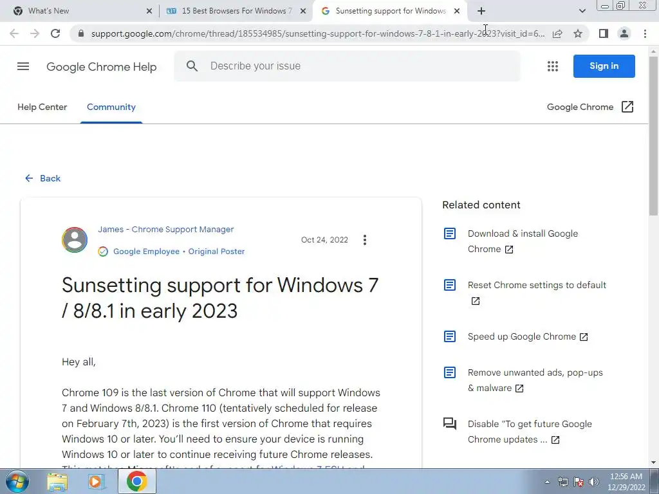
Task: Click the article icon beside Reset Chrome settings
Action: [x=450, y=285]
